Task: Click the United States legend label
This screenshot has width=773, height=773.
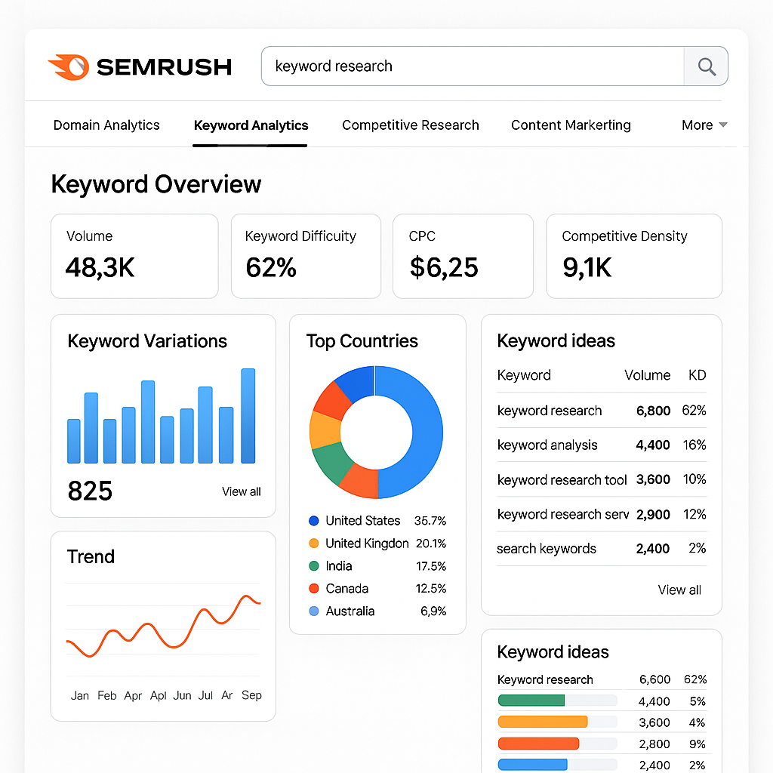Action: pos(363,521)
